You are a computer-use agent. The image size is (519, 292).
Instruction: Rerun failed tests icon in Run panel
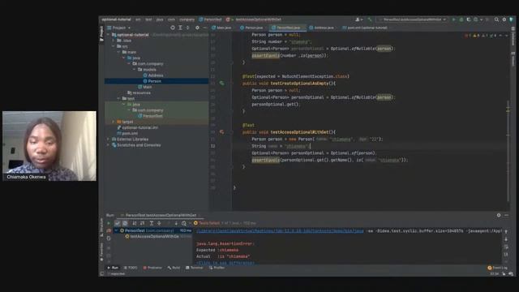click(x=109, y=230)
